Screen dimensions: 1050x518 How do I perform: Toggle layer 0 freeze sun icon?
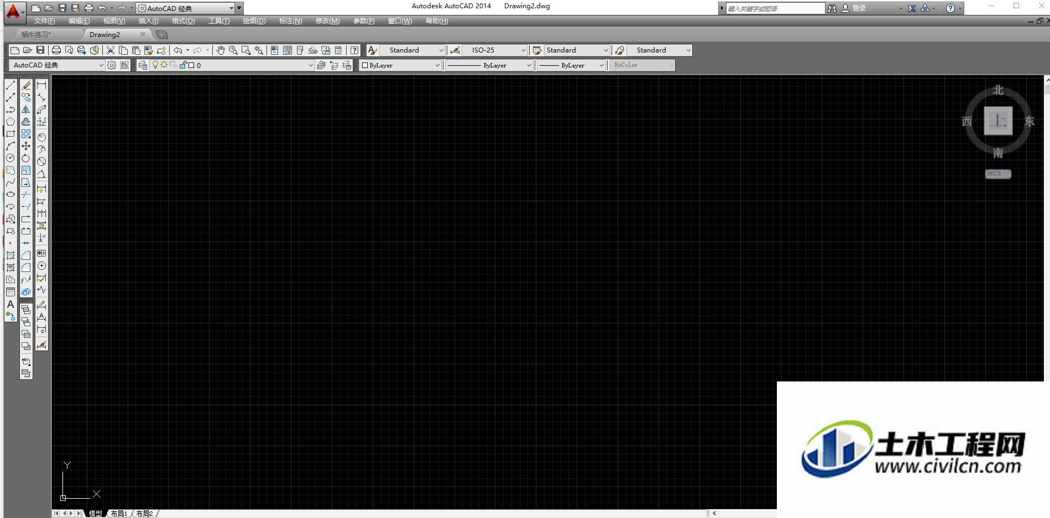164,65
